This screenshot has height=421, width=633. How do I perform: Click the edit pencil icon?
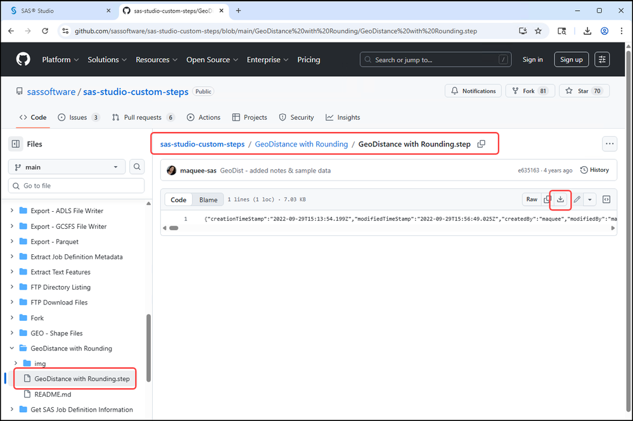click(x=577, y=199)
